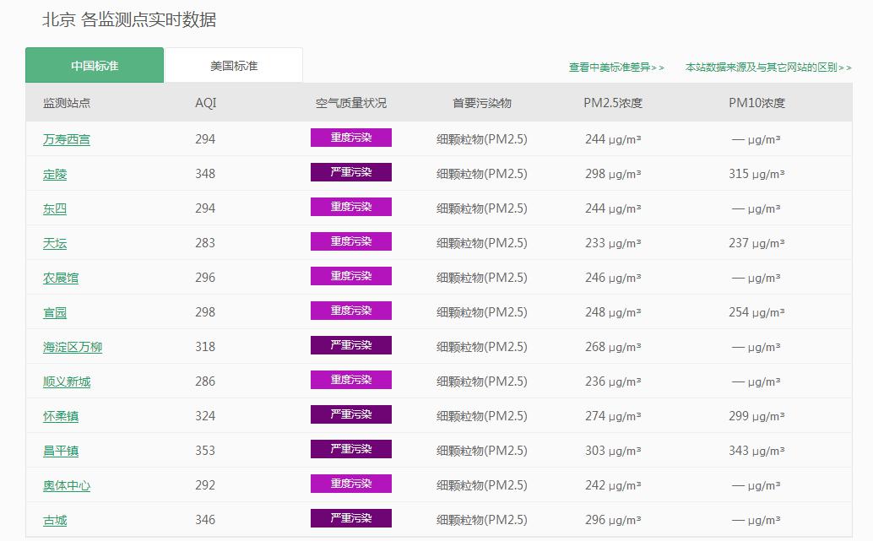Open the 查看中美标准差异 link
Image resolution: width=873 pixels, height=541 pixels.
coord(615,68)
